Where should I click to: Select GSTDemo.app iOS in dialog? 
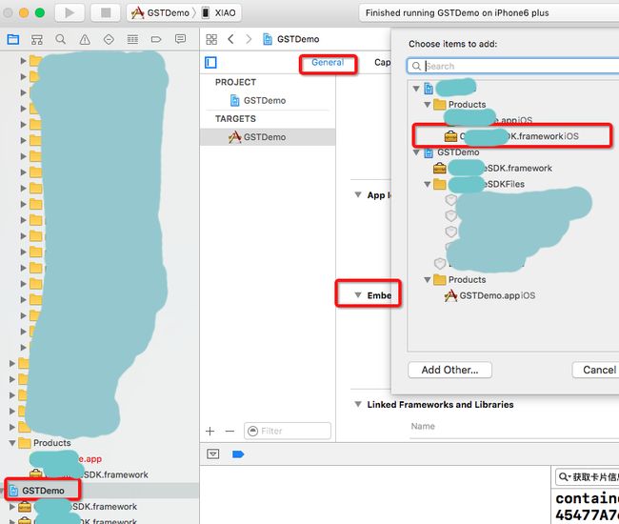[x=489, y=295]
